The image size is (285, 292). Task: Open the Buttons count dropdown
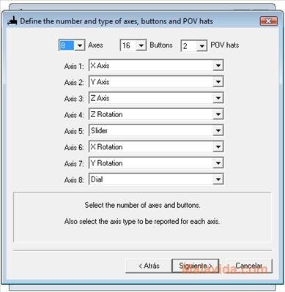(x=141, y=45)
